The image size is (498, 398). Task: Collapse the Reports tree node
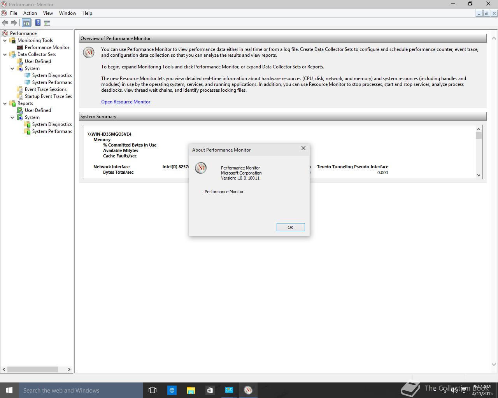[5, 103]
